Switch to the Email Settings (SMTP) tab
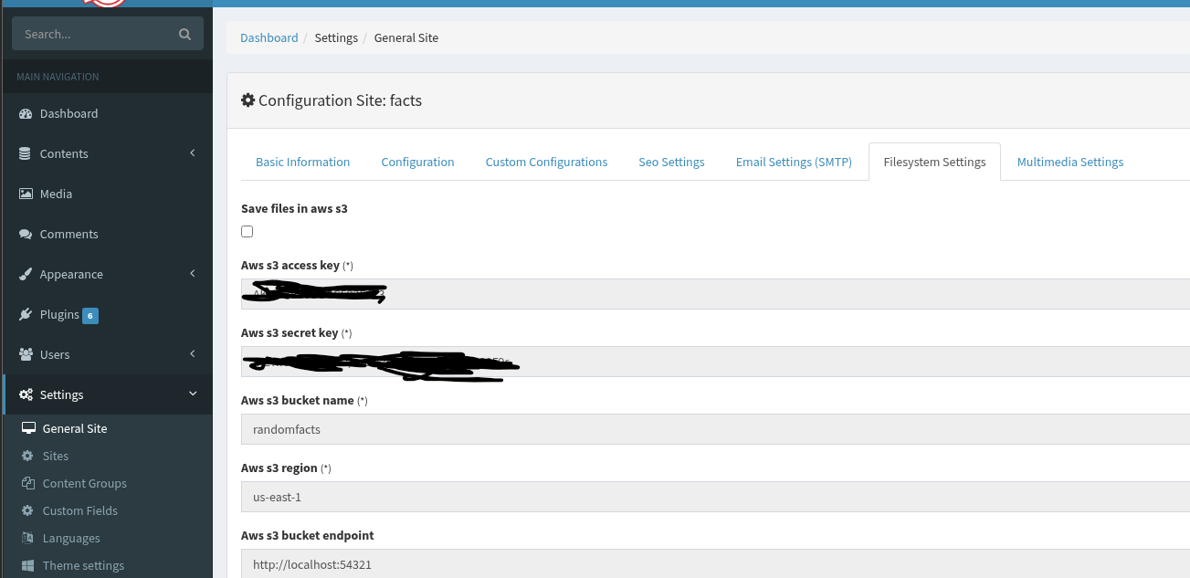This screenshot has width=1190, height=578. [793, 163]
